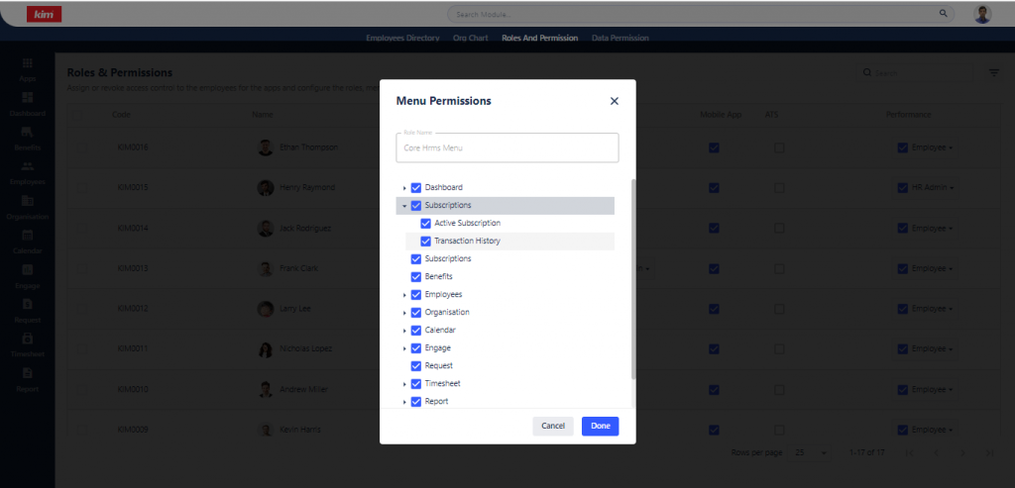Click the dialog's vertical scrollbar
This screenshot has width=1015, height=488.
(x=633, y=279)
